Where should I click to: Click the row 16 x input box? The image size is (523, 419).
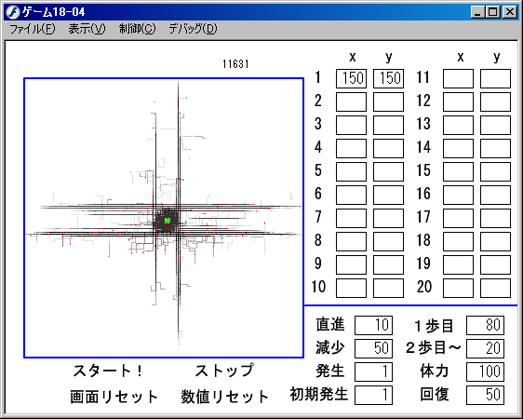458,196
